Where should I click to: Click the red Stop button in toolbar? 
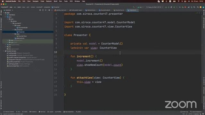[x=185, y=7]
